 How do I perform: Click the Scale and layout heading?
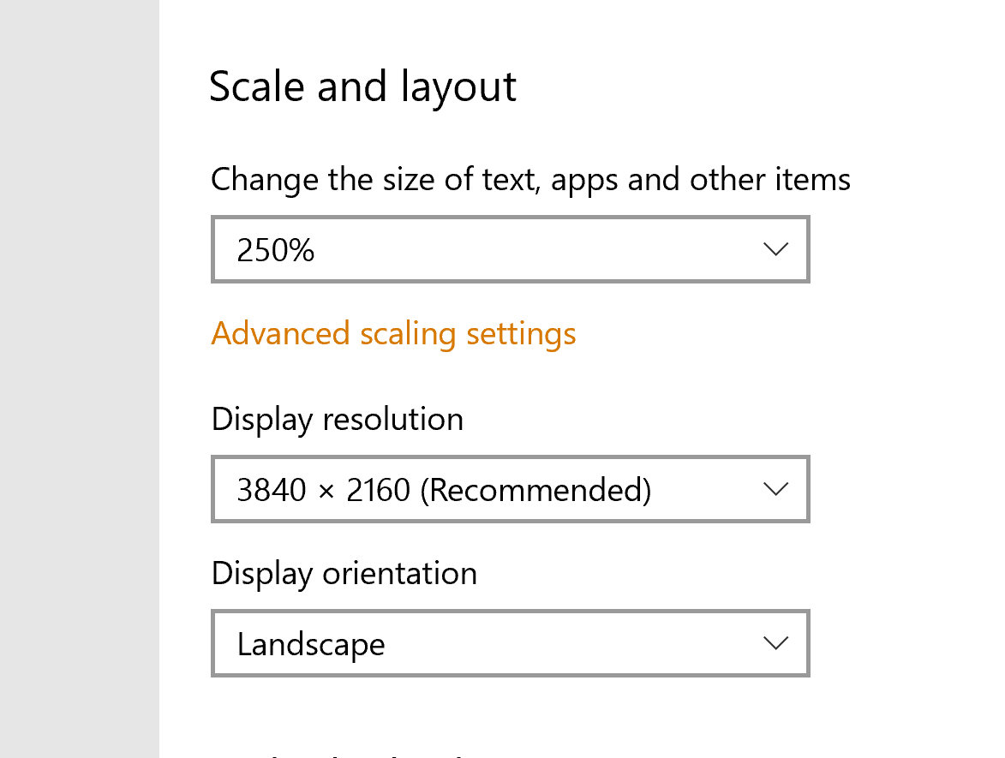point(362,87)
